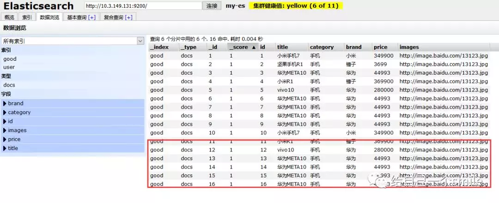
Task: Select the user index in sidebar
Action: pos(9,67)
